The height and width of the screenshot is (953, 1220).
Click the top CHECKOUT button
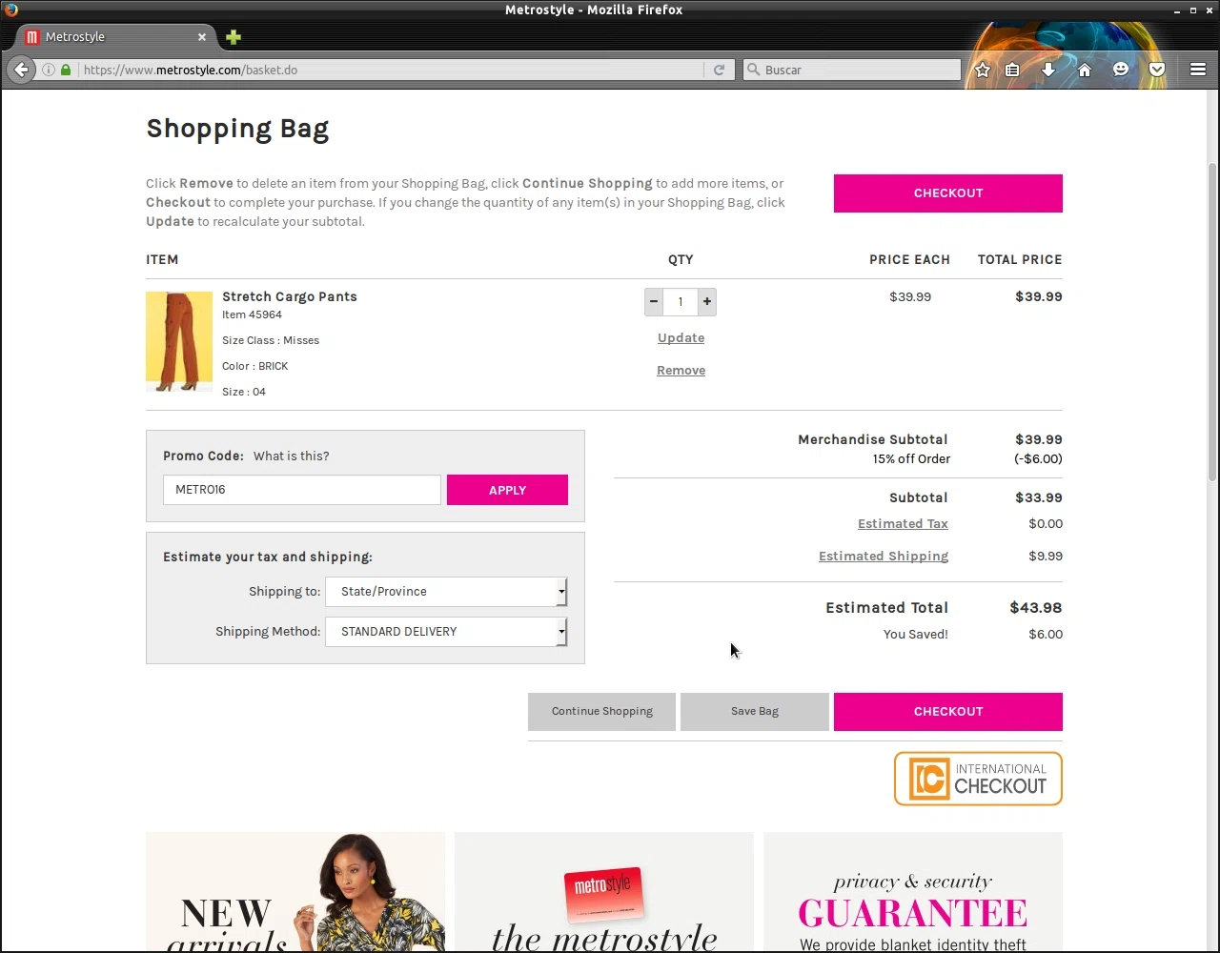pos(947,193)
